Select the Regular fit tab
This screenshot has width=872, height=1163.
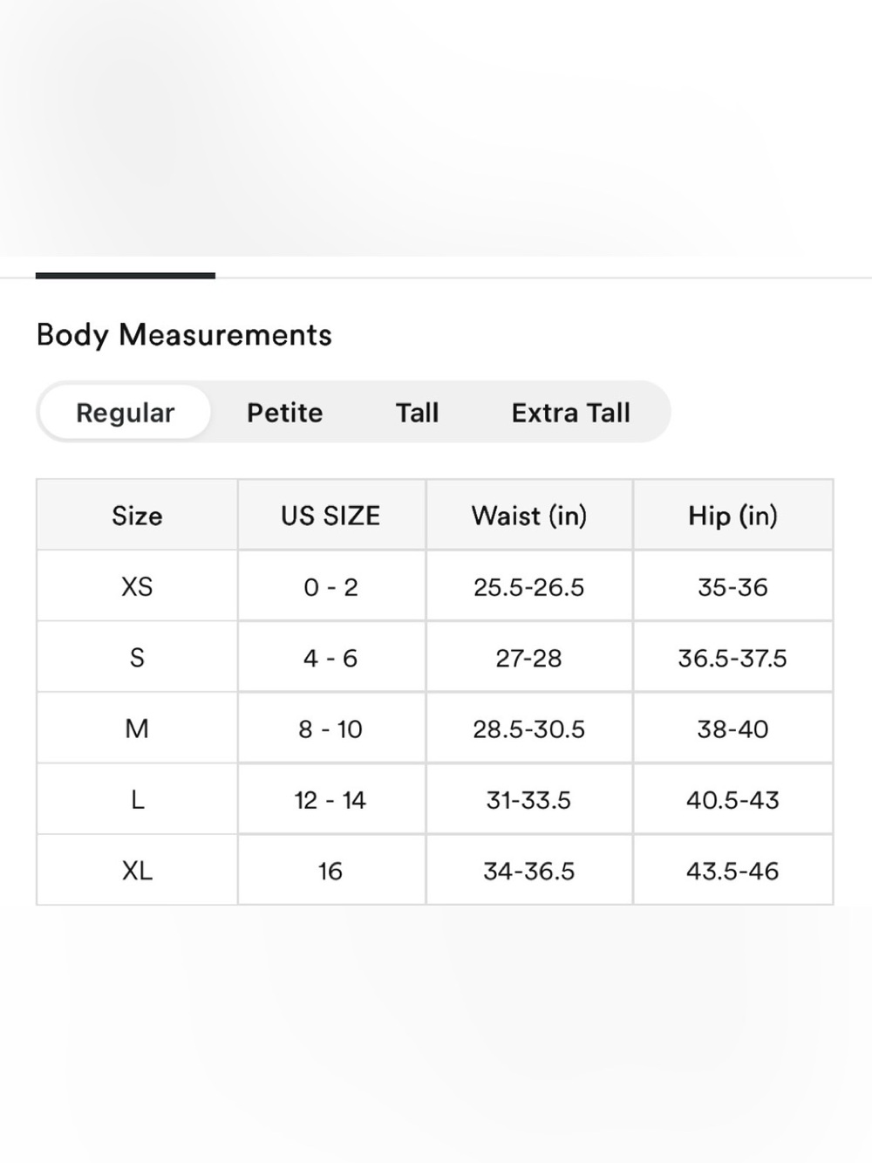(125, 412)
